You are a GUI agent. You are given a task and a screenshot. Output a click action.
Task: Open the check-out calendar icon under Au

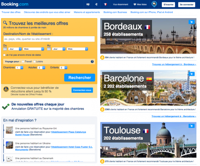pos(49,49)
